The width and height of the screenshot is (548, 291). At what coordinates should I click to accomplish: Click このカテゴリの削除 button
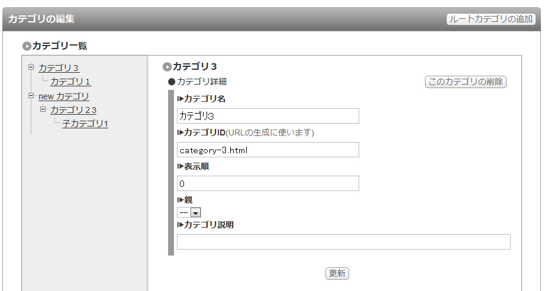coord(466,82)
